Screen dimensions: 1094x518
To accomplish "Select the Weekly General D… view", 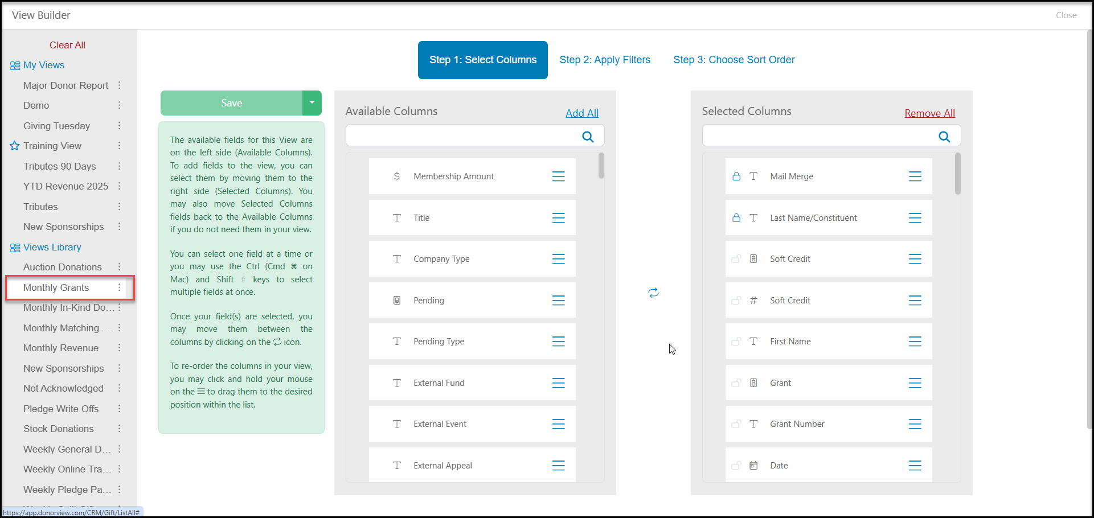I will [67, 449].
